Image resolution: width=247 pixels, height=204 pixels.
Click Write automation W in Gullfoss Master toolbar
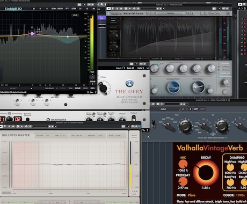pyautogui.click(x=13, y=126)
